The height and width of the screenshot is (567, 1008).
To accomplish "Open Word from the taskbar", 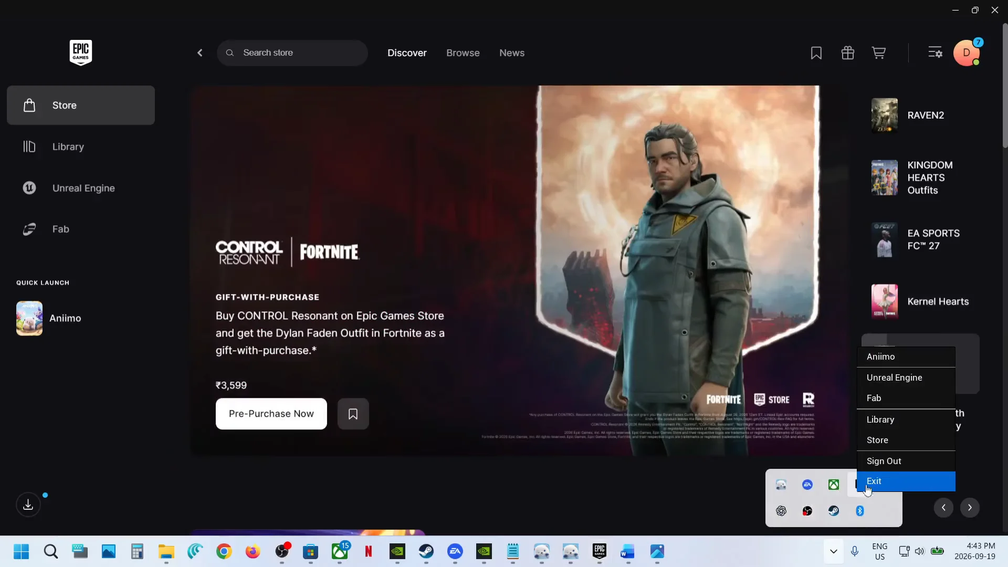I will [x=628, y=551].
